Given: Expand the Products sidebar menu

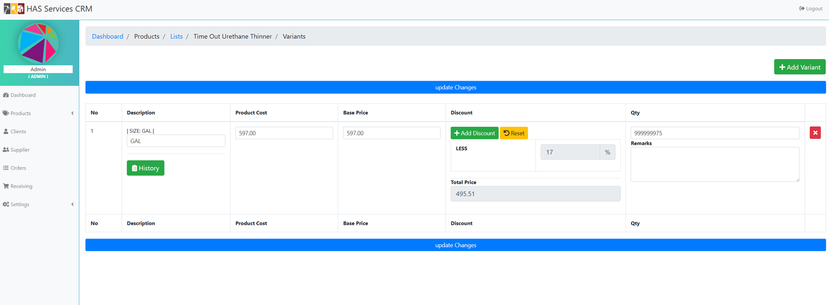Looking at the screenshot, I should click(21, 113).
